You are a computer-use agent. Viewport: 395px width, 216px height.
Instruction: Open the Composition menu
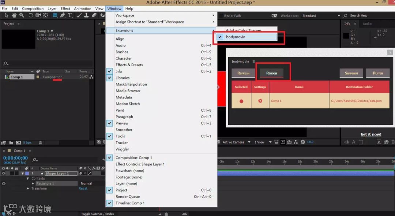[x=33, y=8]
